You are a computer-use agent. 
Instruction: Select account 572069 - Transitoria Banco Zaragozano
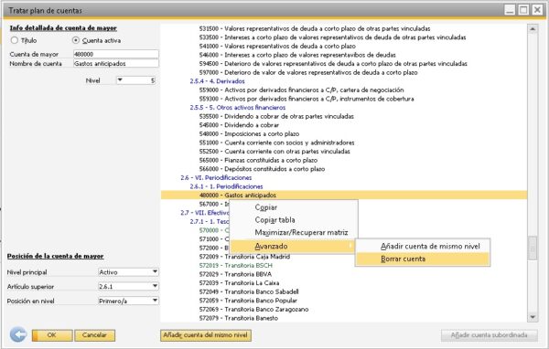coord(253,309)
